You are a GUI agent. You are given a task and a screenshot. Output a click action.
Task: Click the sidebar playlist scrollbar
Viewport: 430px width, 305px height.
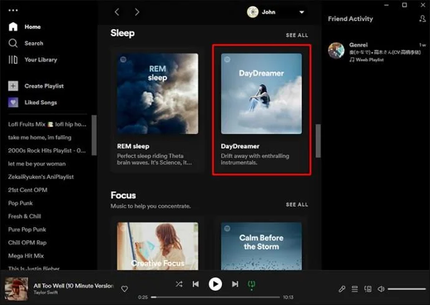(94, 135)
